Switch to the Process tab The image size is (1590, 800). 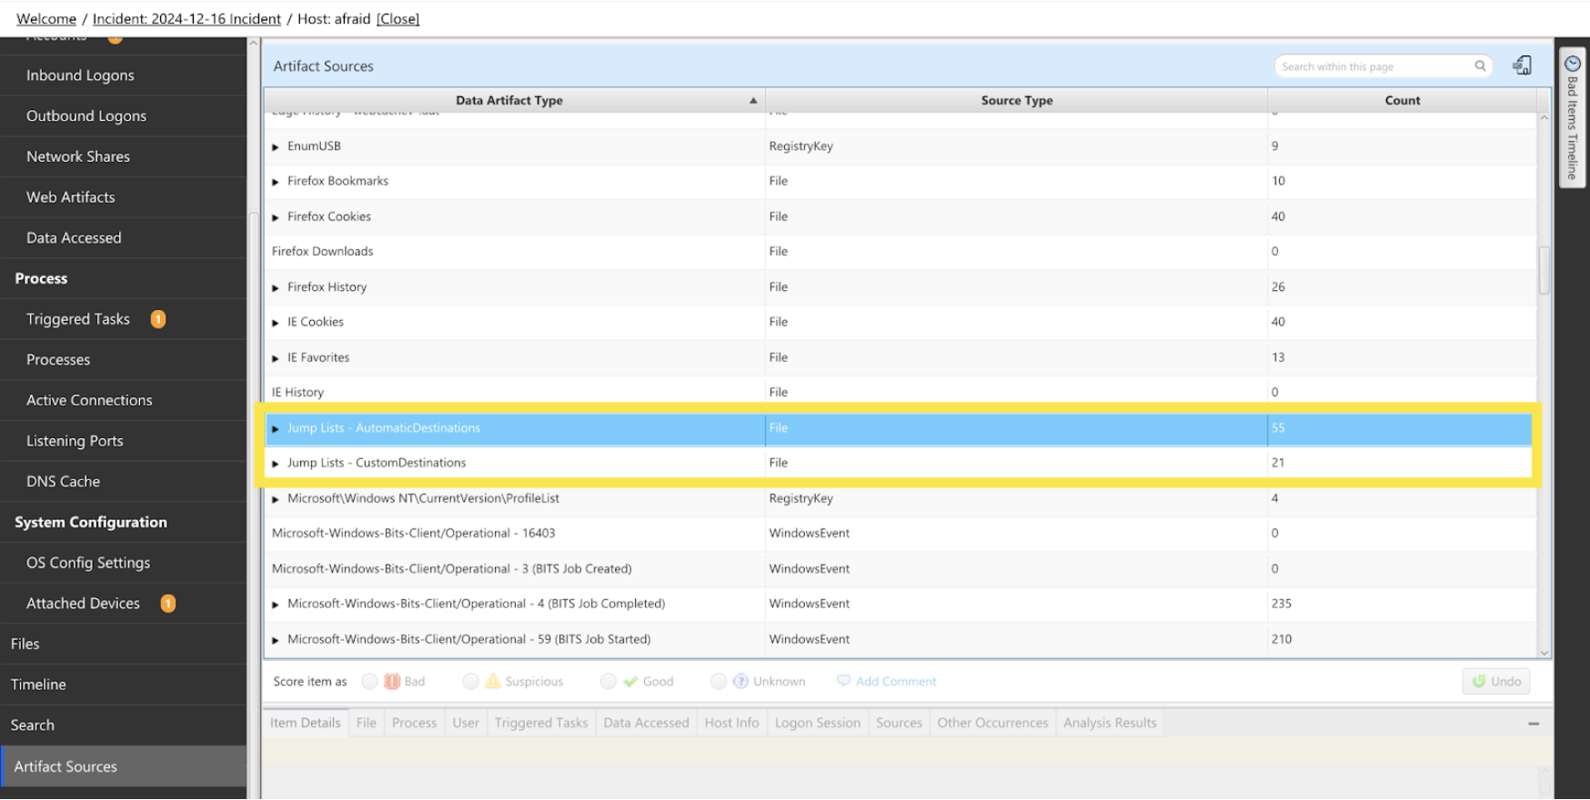tap(415, 723)
